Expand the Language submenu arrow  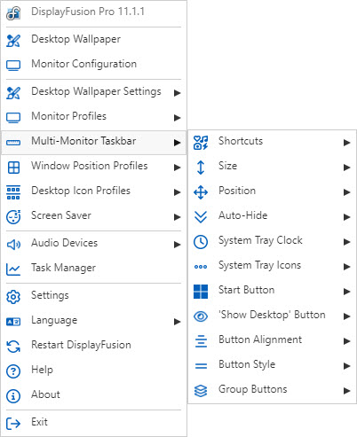point(177,322)
